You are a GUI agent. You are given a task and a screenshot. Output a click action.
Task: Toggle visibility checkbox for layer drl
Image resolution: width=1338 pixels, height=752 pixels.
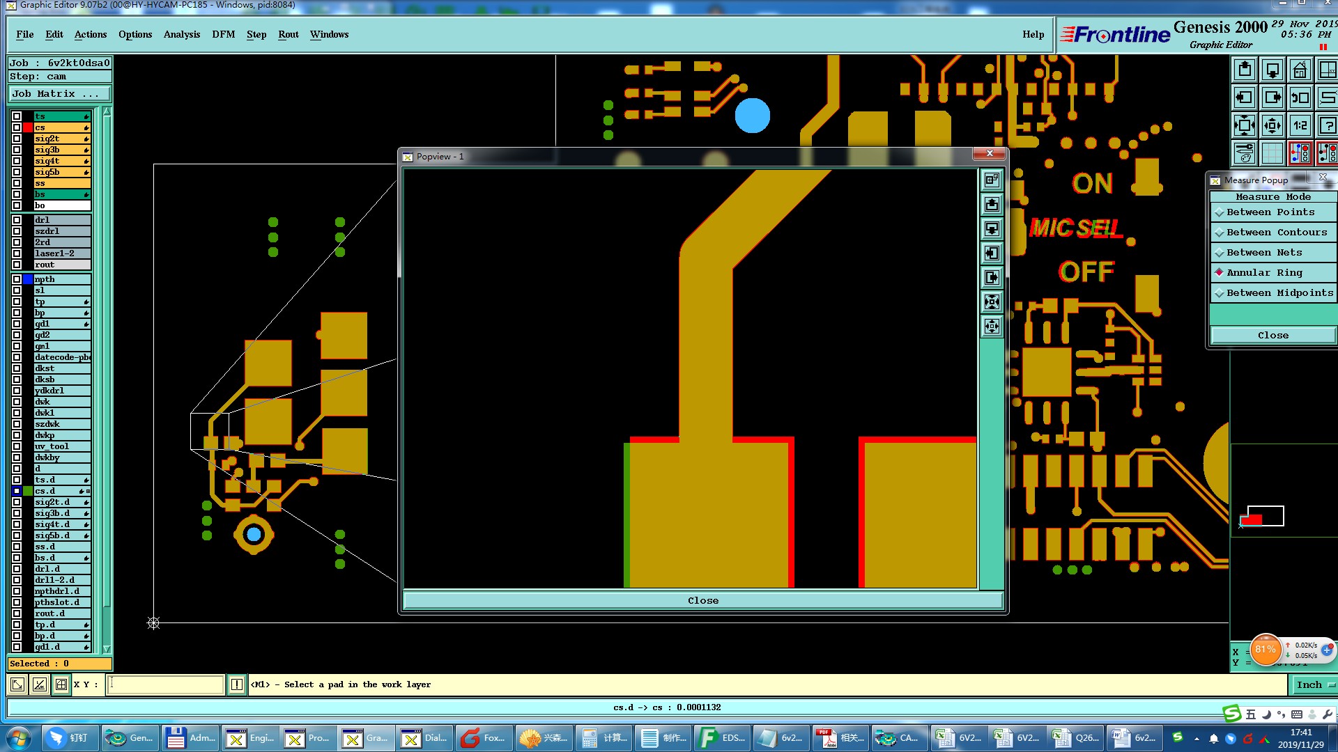(17, 220)
